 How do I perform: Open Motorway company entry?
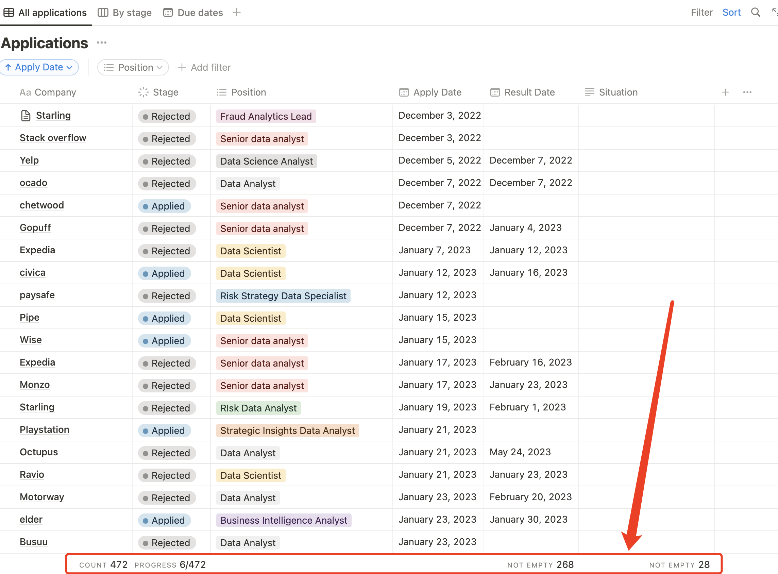pyautogui.click(x=42, y=497)
